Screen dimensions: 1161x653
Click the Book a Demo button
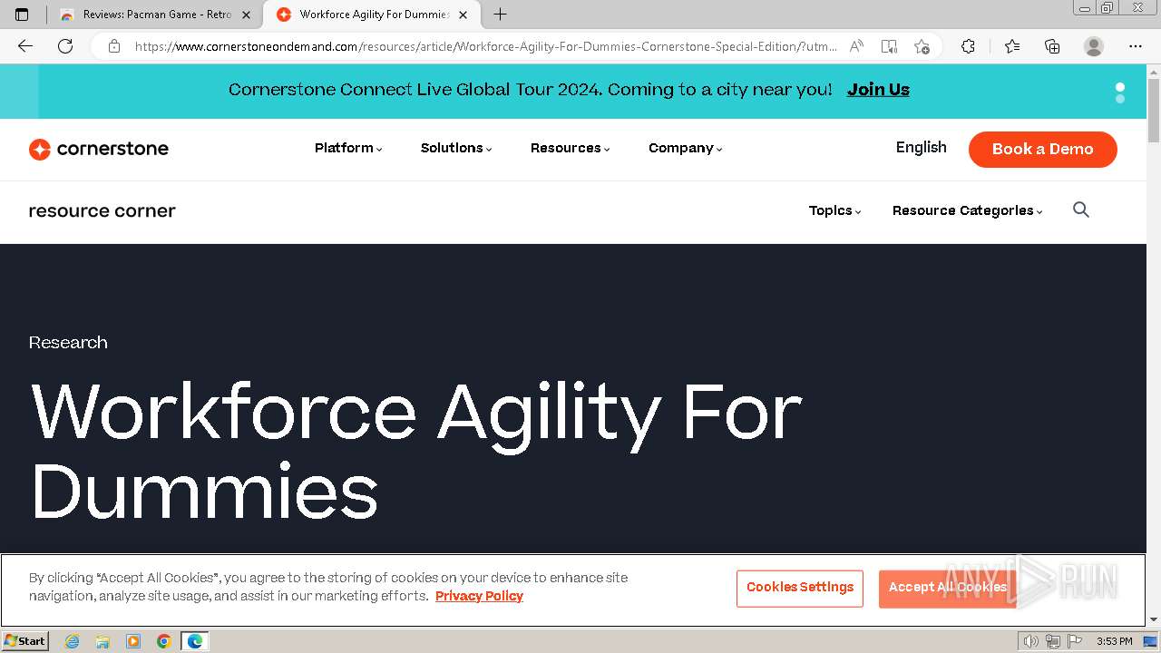point(1042,149)
